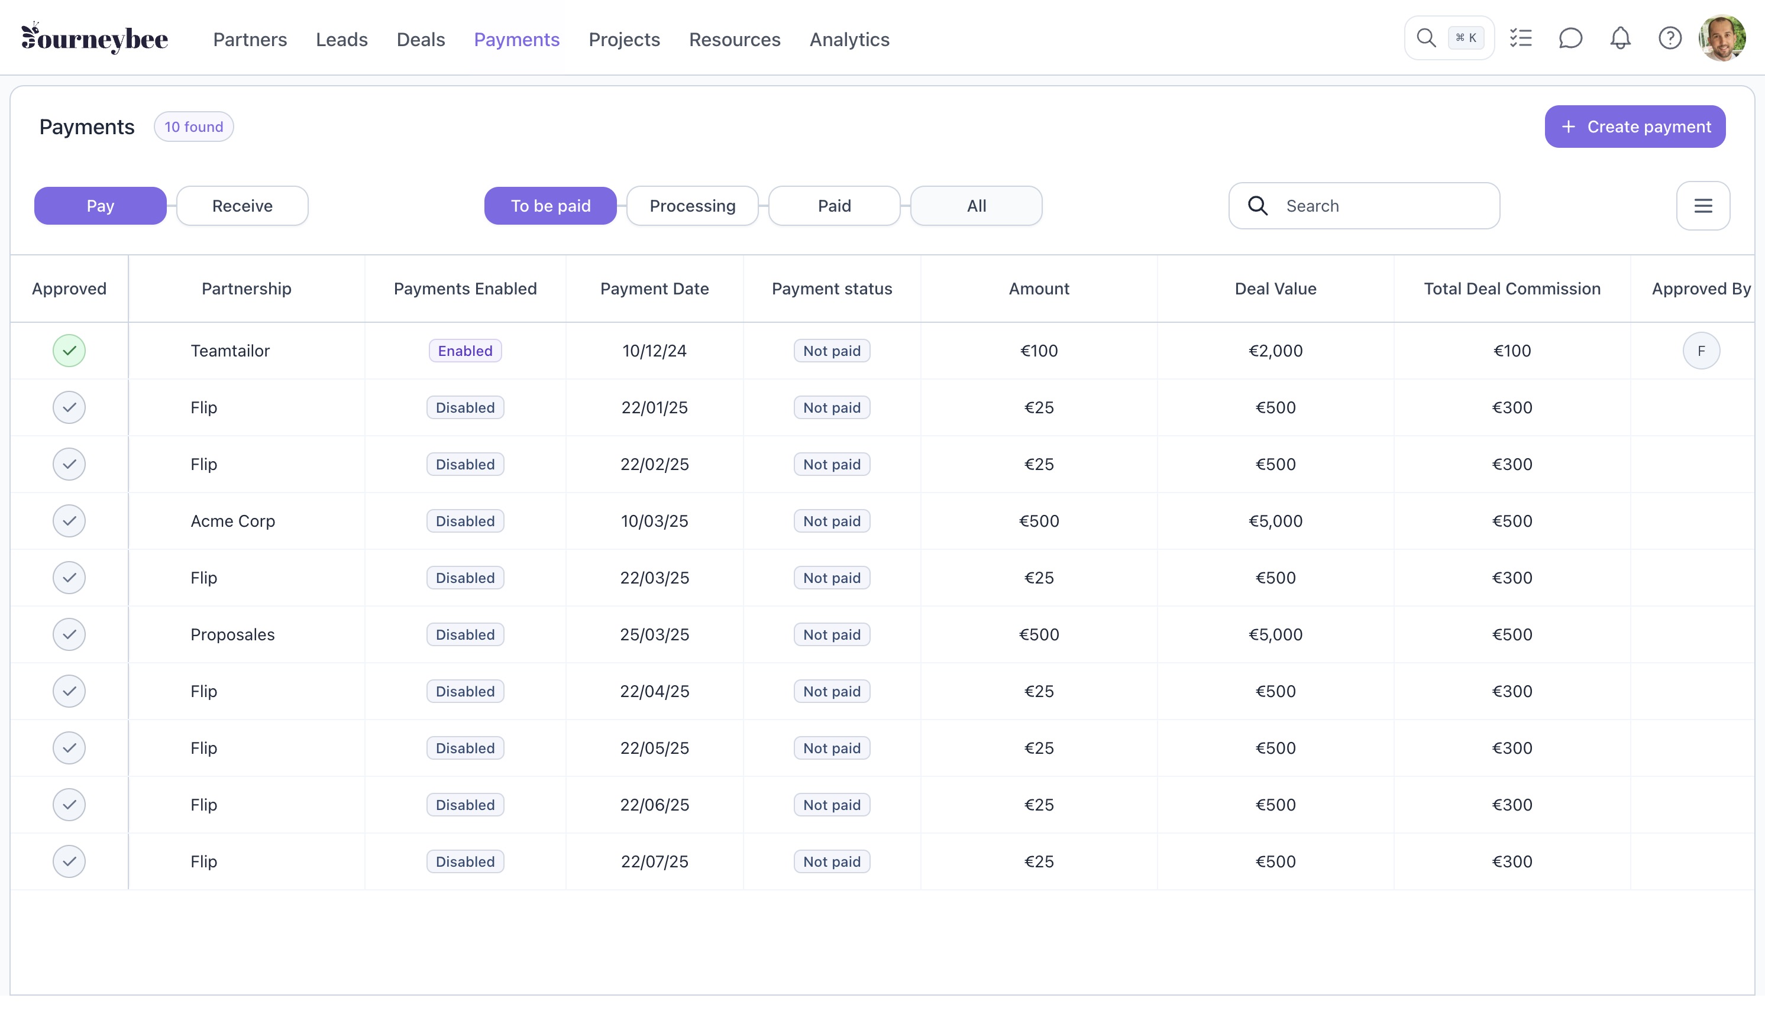The image size is (1765, 1011).
Task: Show All payments filter
Action: pos(977,206)
